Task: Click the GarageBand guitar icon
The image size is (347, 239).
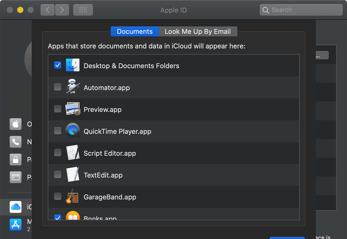Action: [x=73, y=197]
